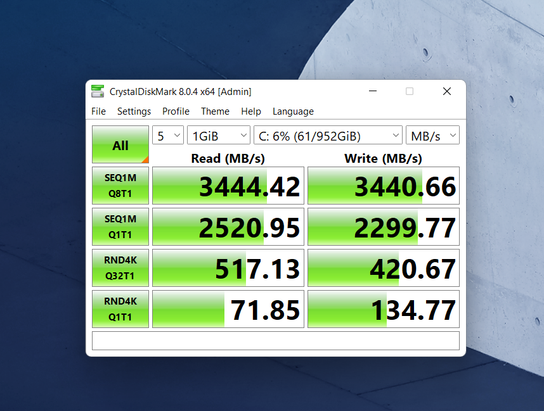This screenshot has width=544, height=411.
Task: Select the 134.77 write result
Action: point(384,309)
